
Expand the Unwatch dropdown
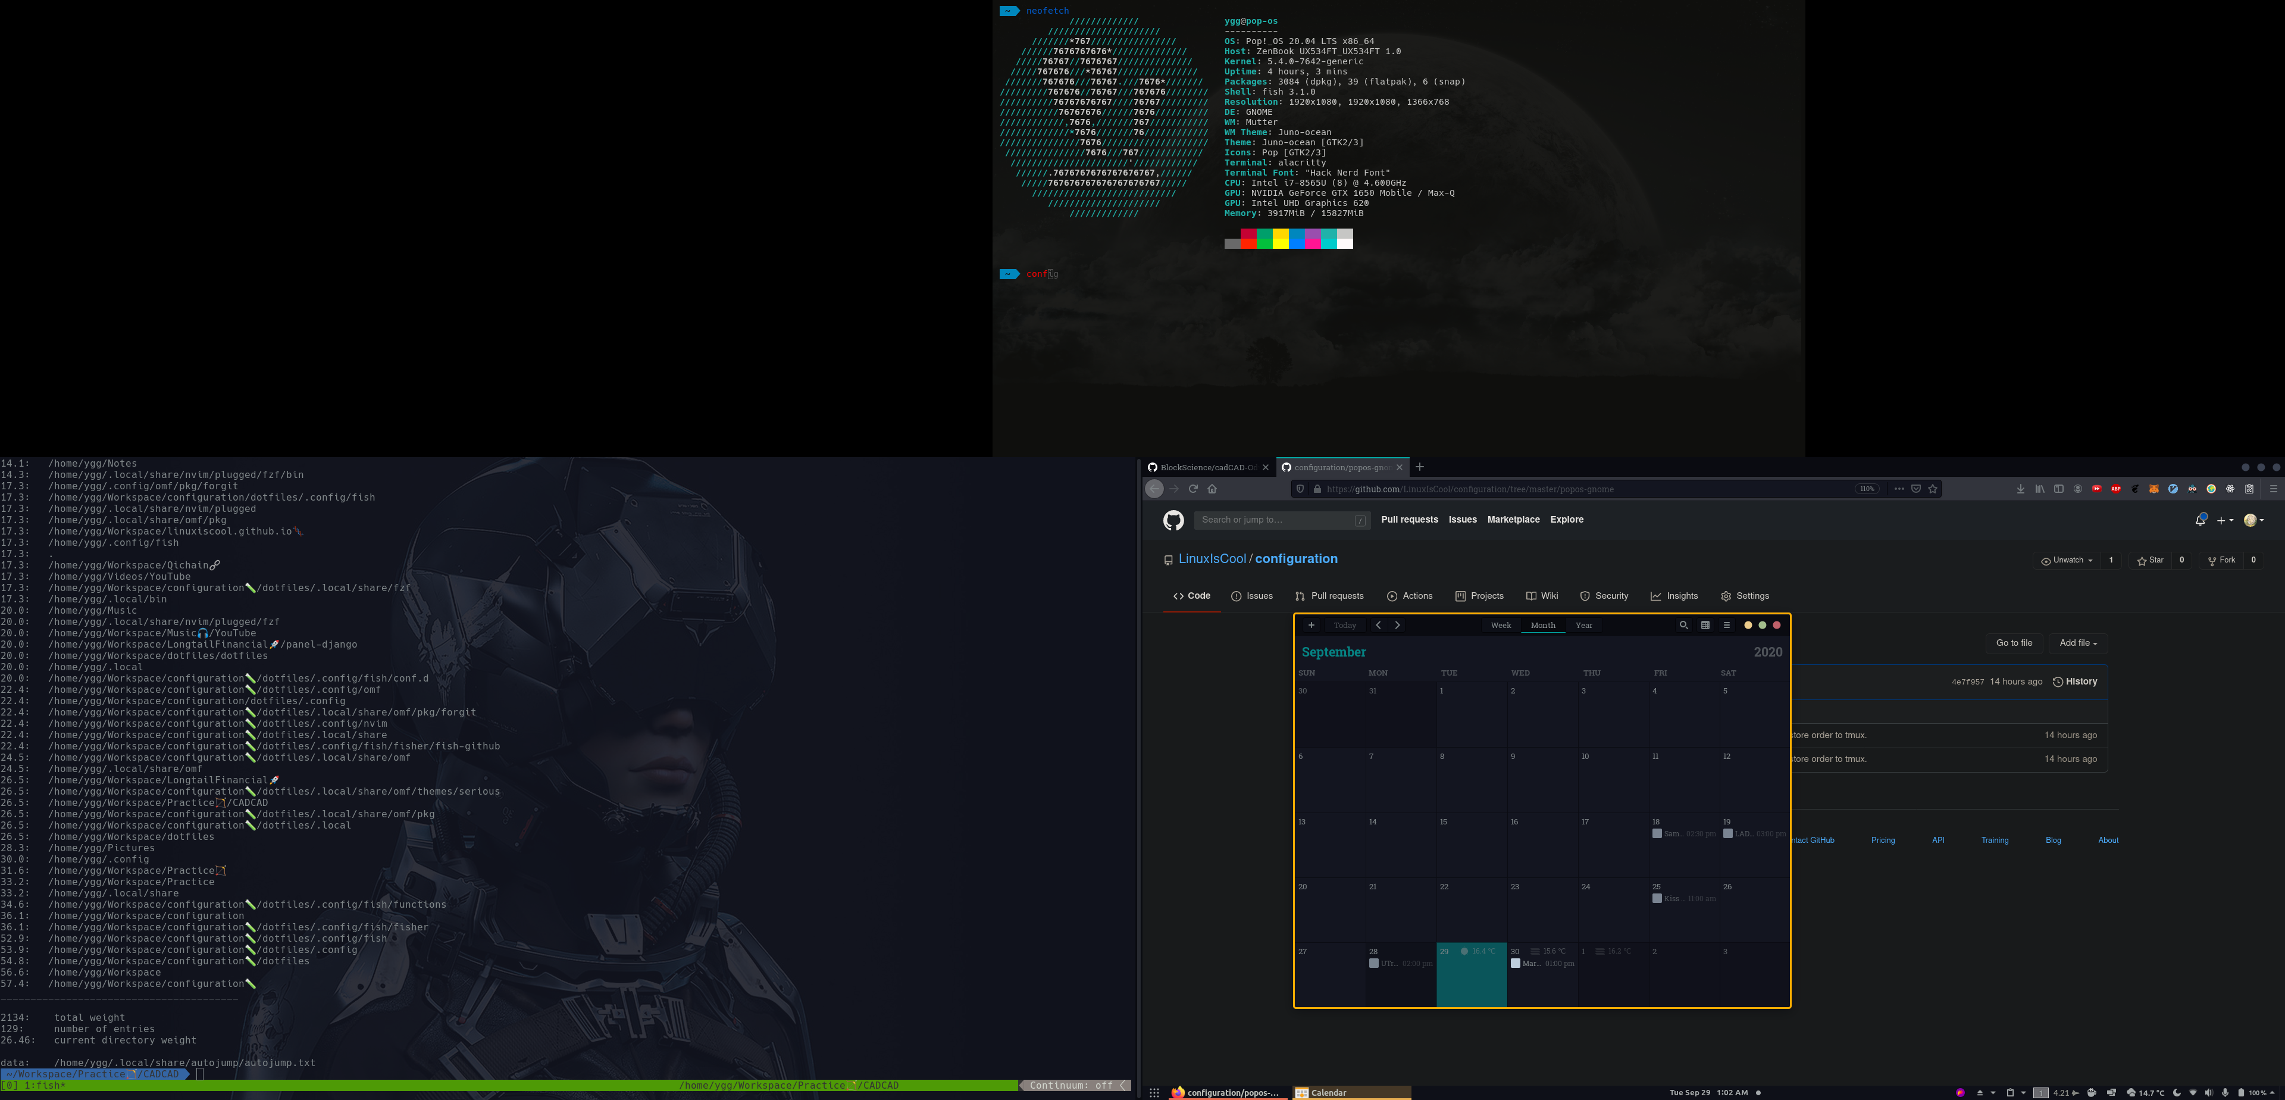click(x=2067, y=561)
